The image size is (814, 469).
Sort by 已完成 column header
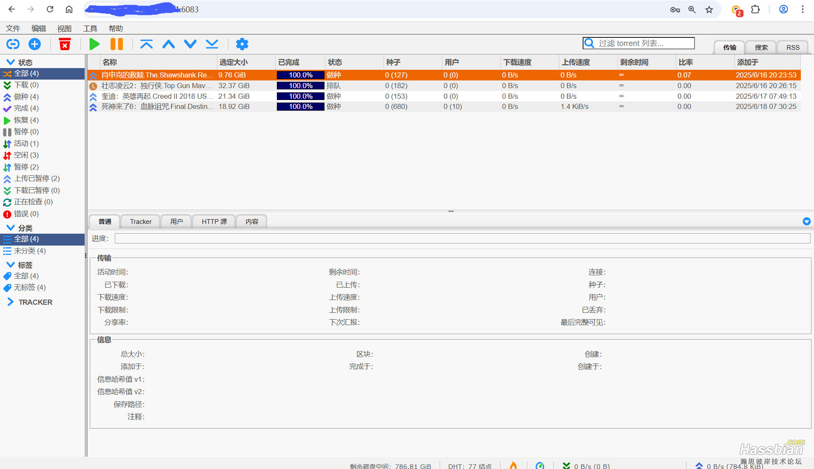click(x=300, y=62)
